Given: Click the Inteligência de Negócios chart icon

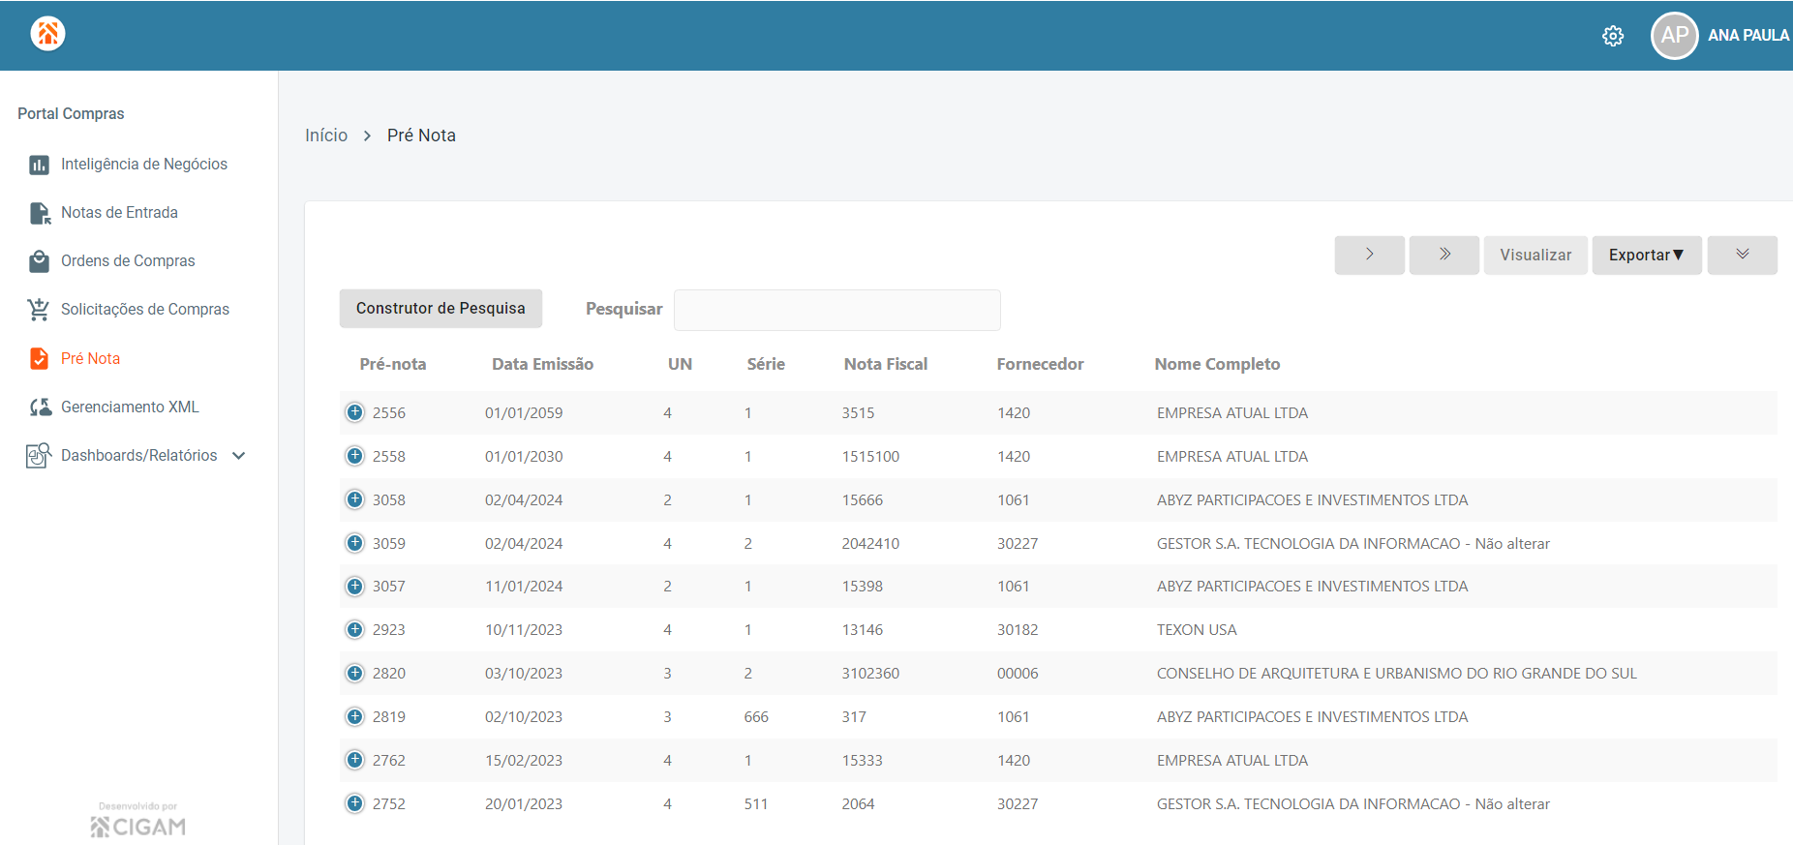Looking at the screenshot, I should 39,165.
